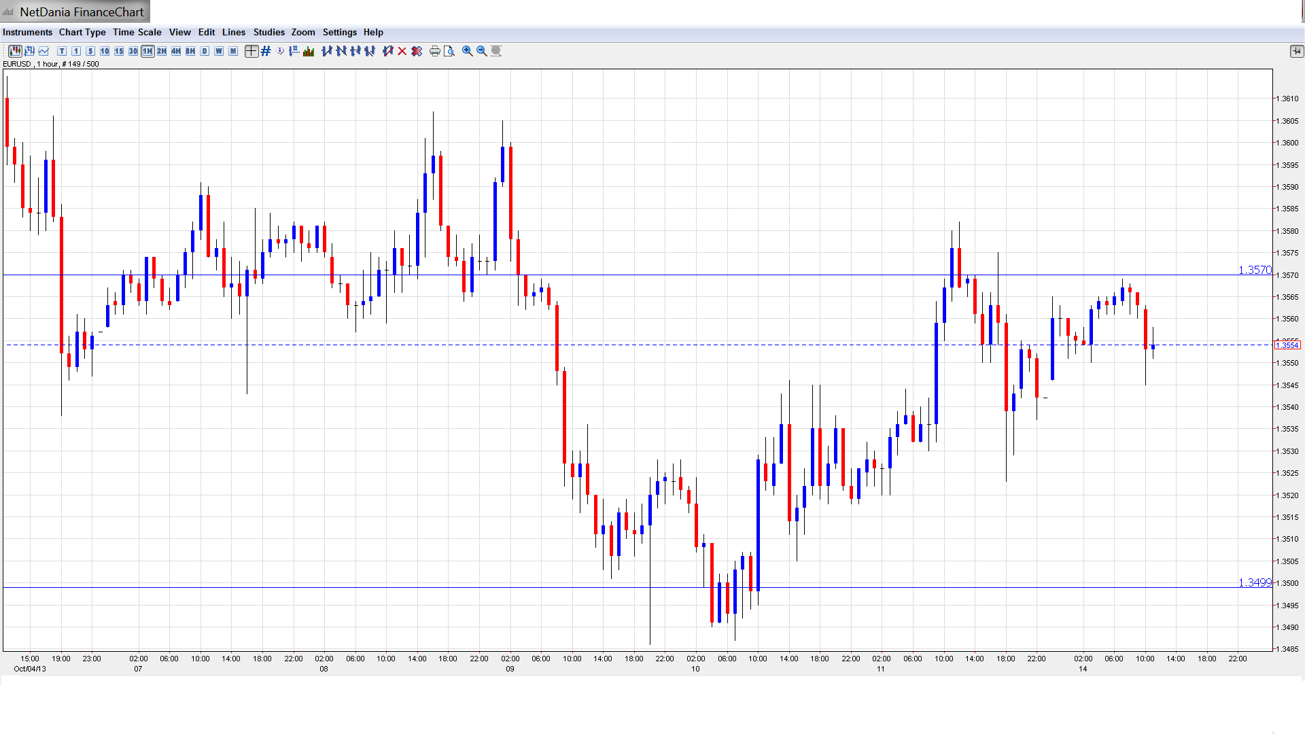
Task: Toggle the chart grid icon
Action: 266,51
